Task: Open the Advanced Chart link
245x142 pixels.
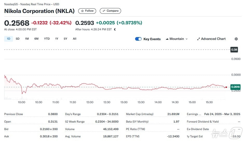Action: (213, 39)
